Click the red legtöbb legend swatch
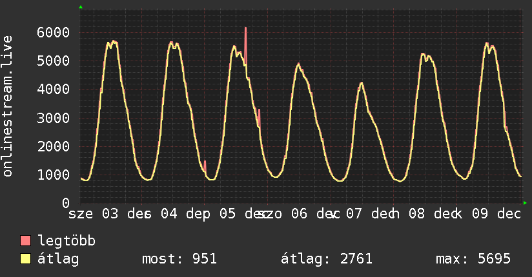 point(25,240)
